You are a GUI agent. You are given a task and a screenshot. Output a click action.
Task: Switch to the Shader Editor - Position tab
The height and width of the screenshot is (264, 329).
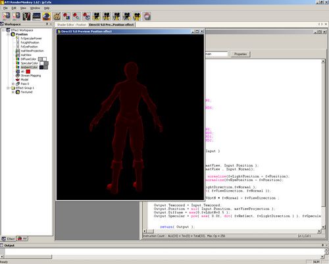(x=72, y=25)
